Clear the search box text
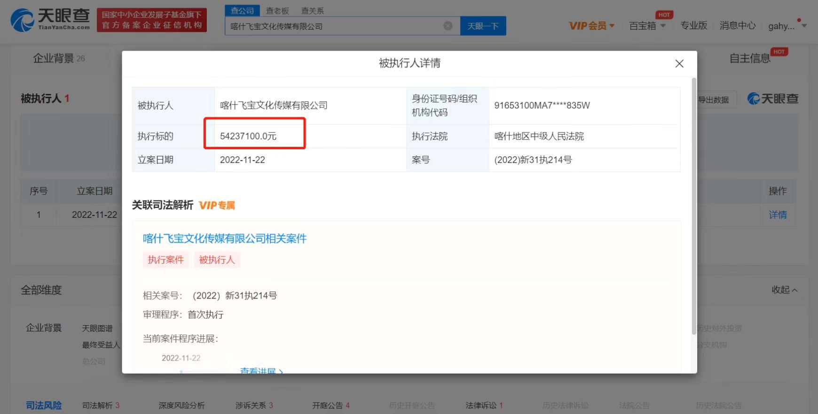 [x=448, y=26]
